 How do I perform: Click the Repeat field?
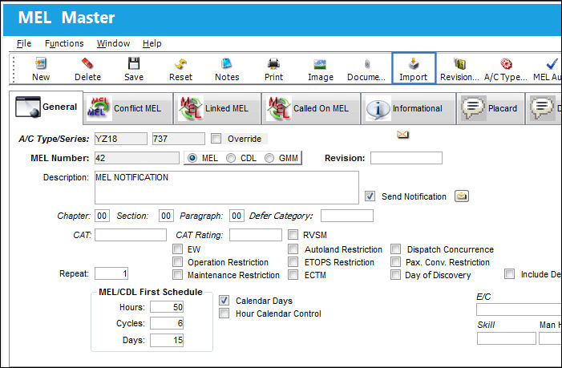click(x=111, y=273)
